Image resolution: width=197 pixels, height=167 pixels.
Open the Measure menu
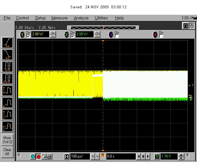(59, 18)
